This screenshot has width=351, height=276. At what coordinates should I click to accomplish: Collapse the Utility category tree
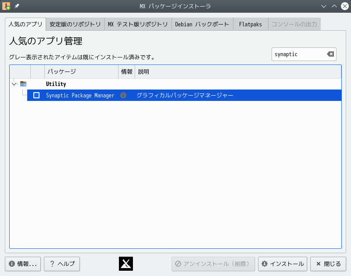[14, 84]
